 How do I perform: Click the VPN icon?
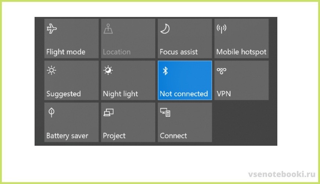[x=221, y=71]
